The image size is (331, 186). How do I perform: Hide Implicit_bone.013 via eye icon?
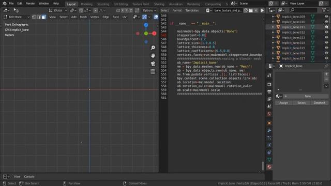click(x=326, y=38)
